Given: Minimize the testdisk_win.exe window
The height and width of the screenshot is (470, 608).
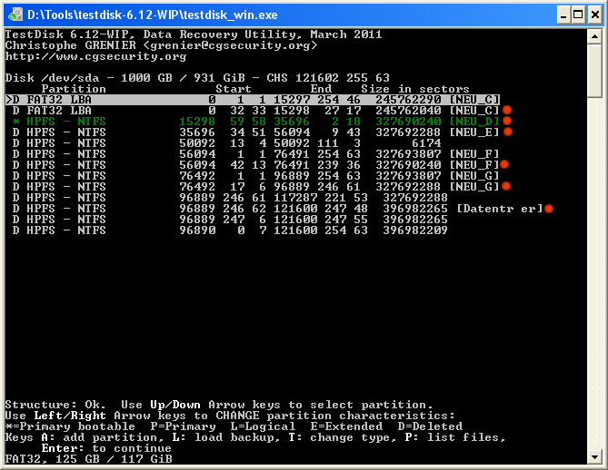Looking at the screenshot, I should (x=563, y=15).
